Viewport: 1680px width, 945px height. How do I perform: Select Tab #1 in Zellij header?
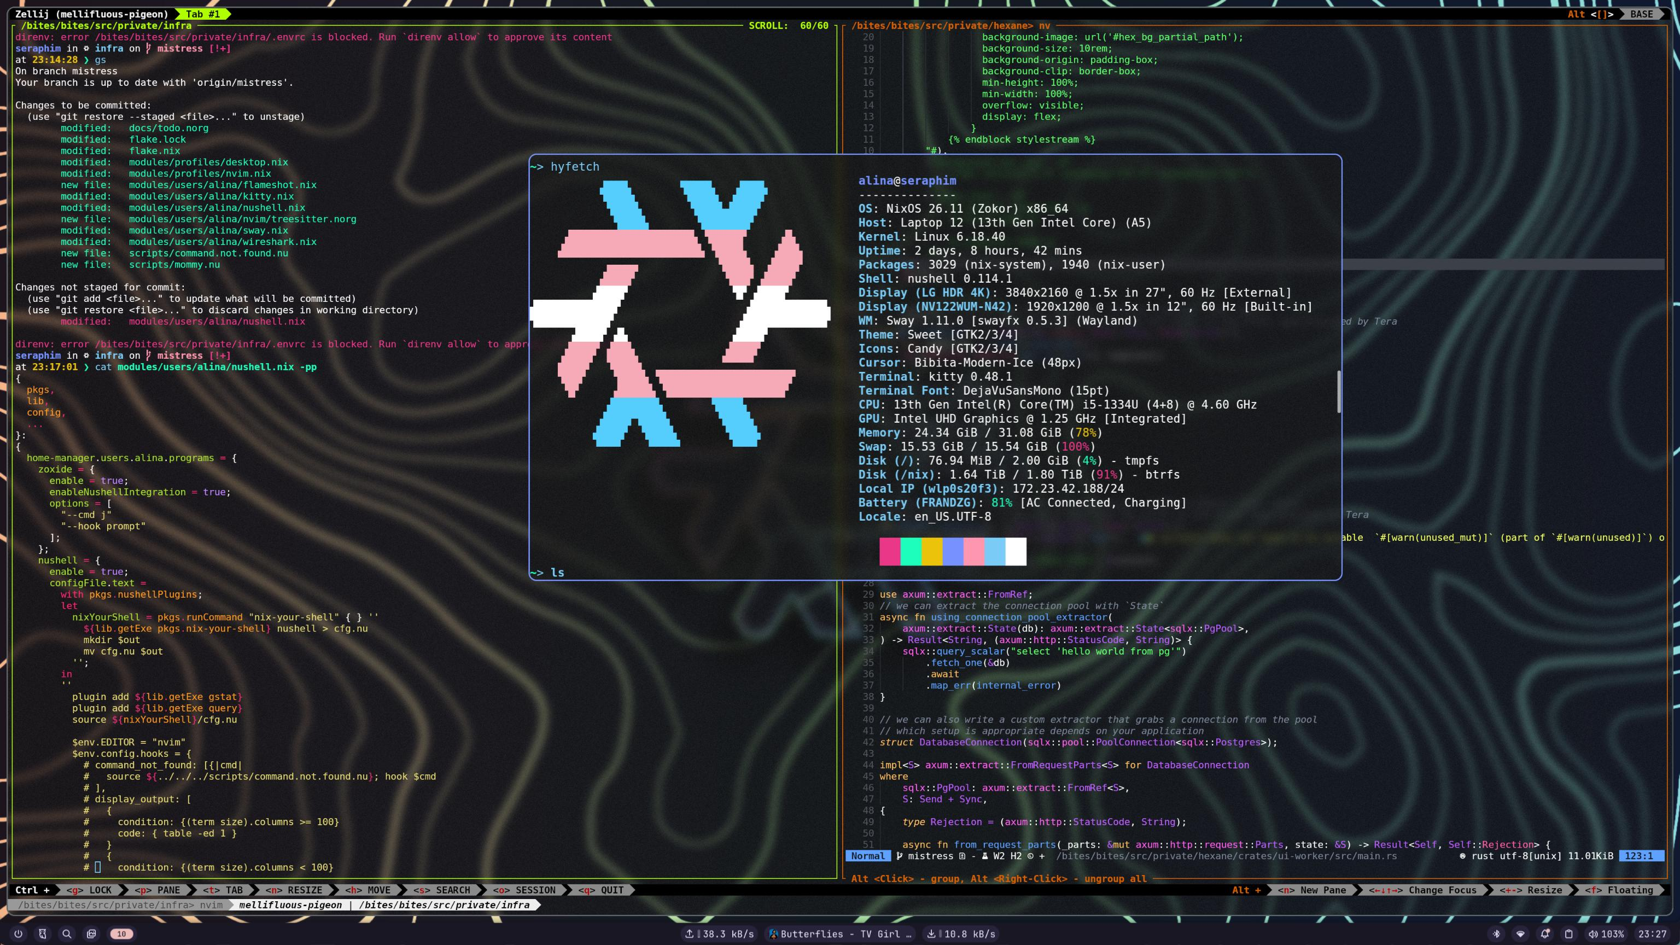pos(202,14)
